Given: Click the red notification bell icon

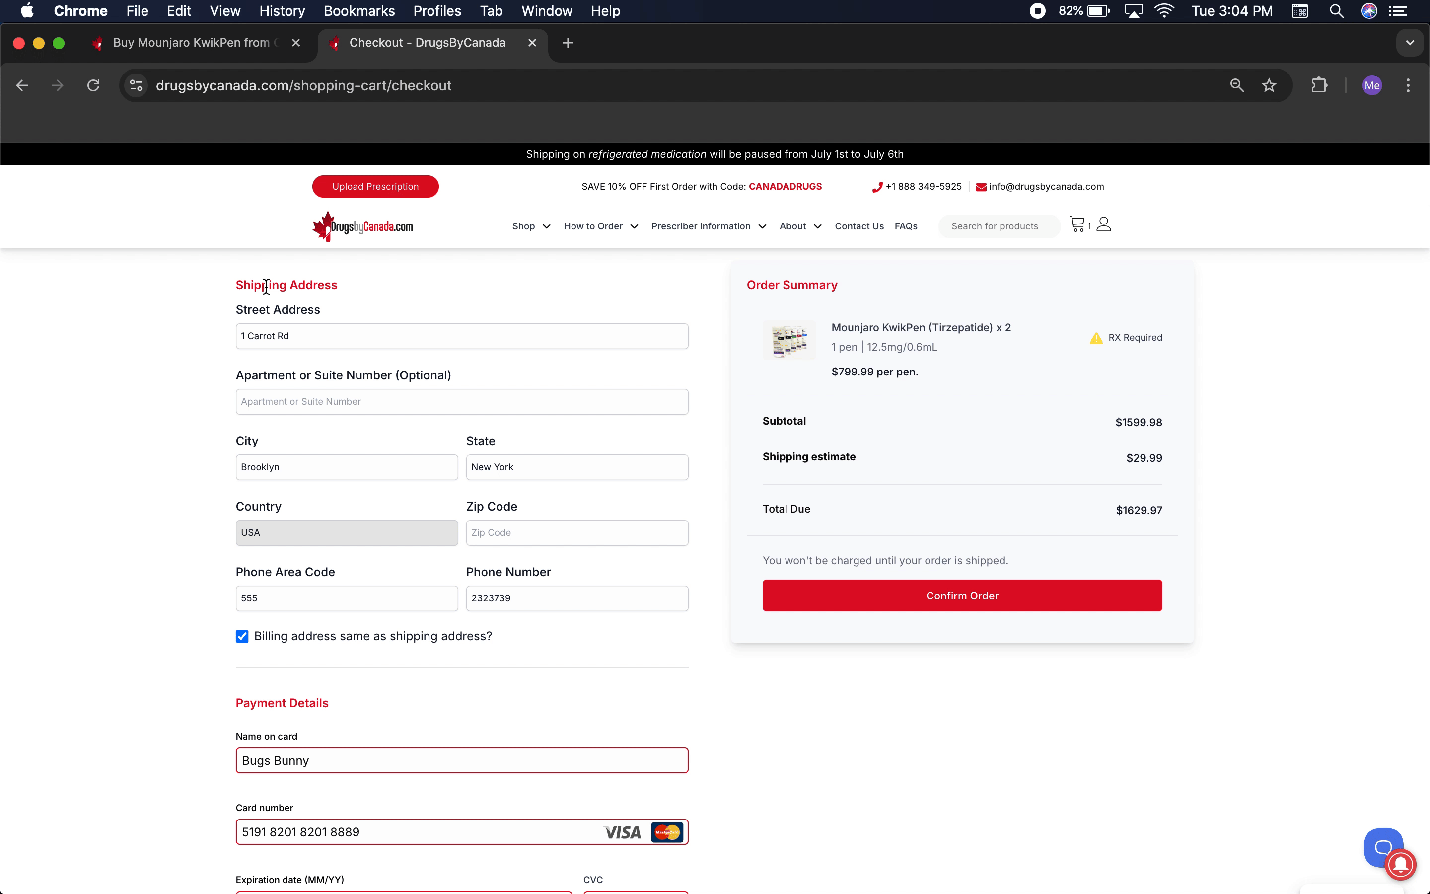Looking at the screenshot, I should (x=1400, y=865).
